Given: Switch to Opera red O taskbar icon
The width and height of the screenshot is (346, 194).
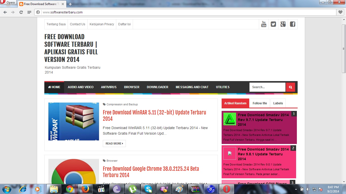Looking at the screenshot, I should tap(227, 189).
